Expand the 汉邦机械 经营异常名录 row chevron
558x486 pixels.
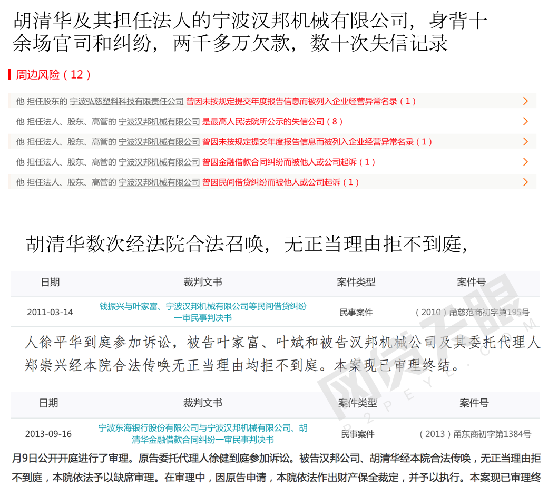click(x=525, y=142)
